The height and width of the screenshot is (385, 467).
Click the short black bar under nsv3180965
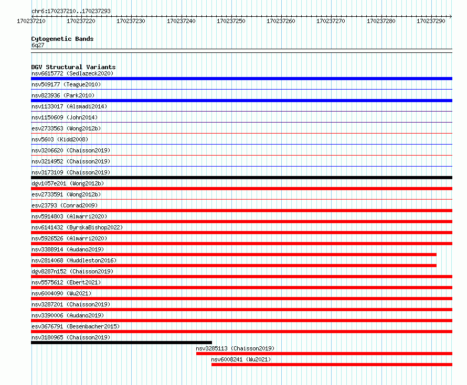[x=122, y=343]
